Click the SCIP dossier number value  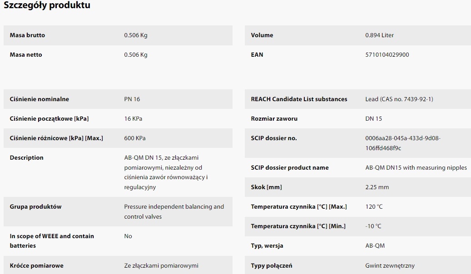403,143
